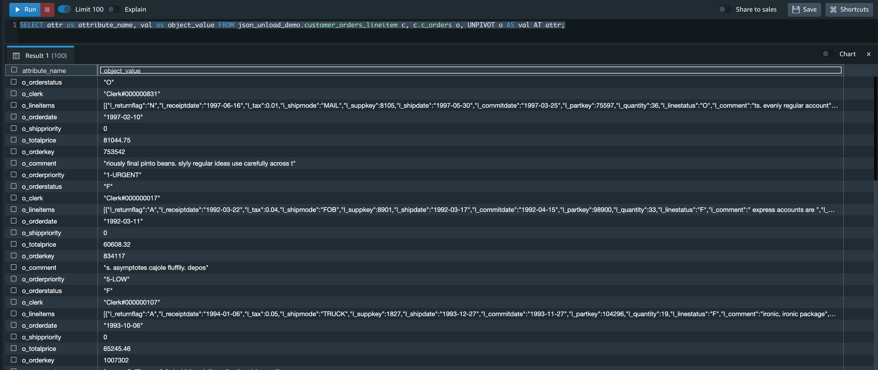
Task: Click the attribute_name column header
Action: click(x=44, y=71)
